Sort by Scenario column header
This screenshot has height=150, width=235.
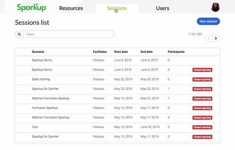38,52
